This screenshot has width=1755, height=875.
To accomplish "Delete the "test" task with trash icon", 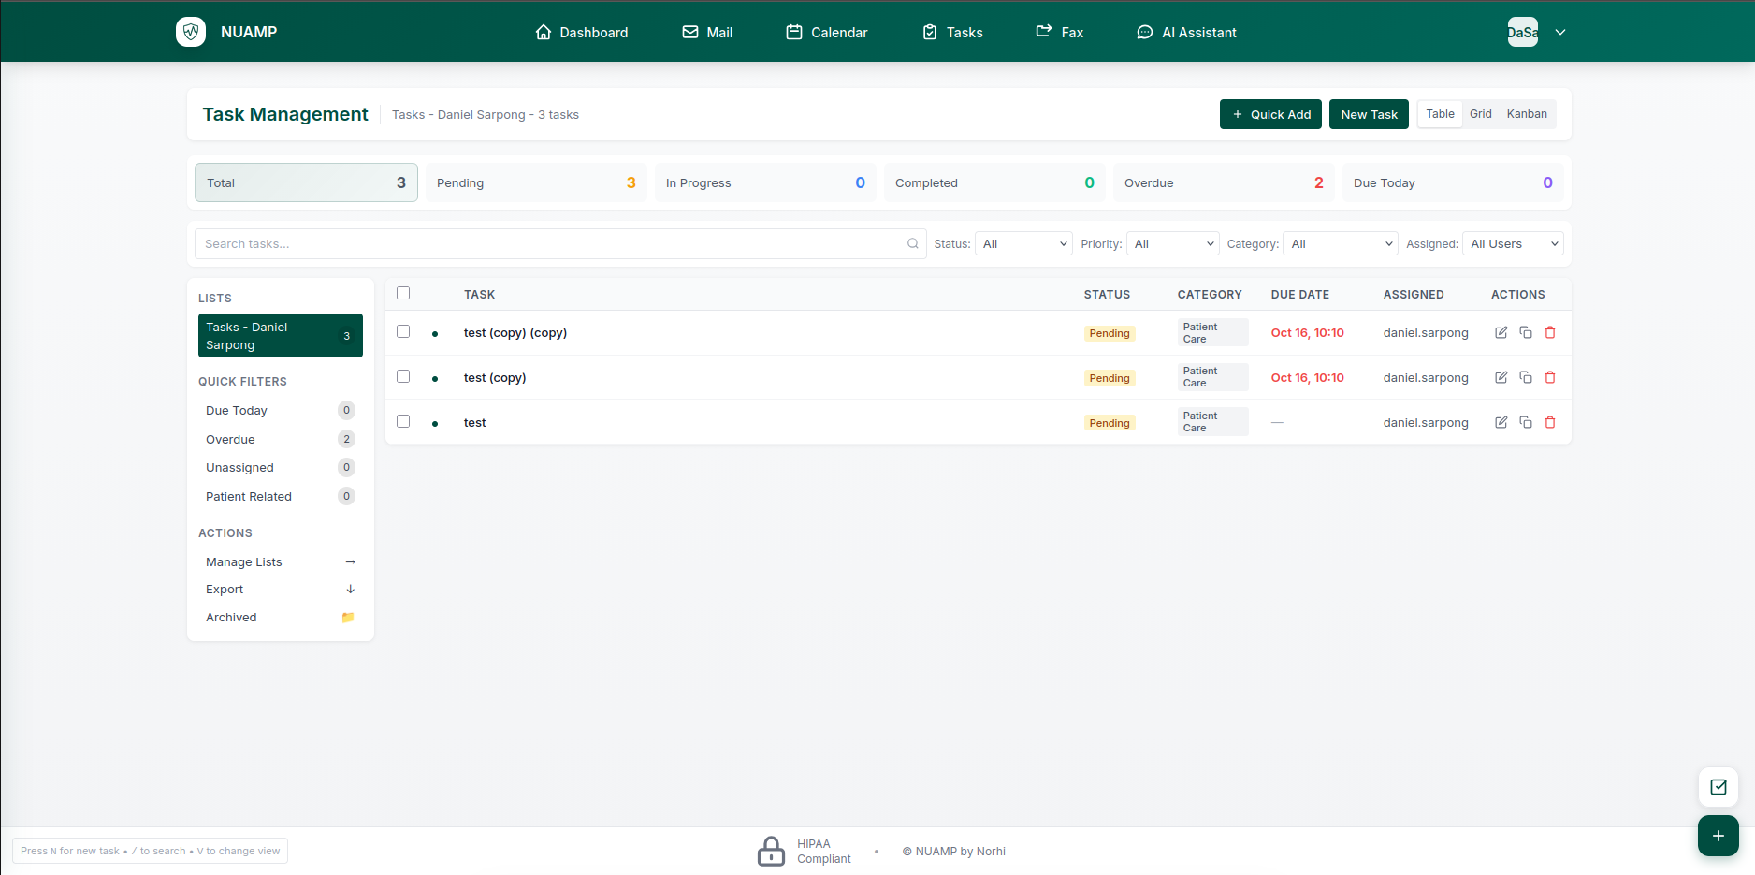I will [1550, 422].
